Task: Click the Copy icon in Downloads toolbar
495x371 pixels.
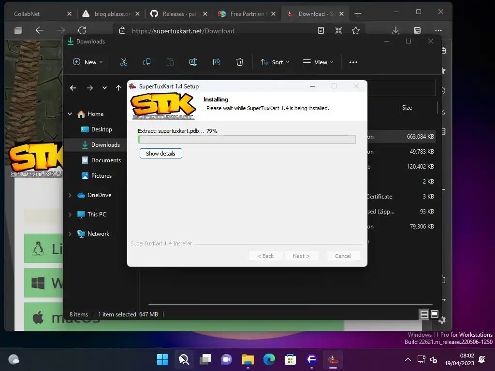Action: point(147,62)
